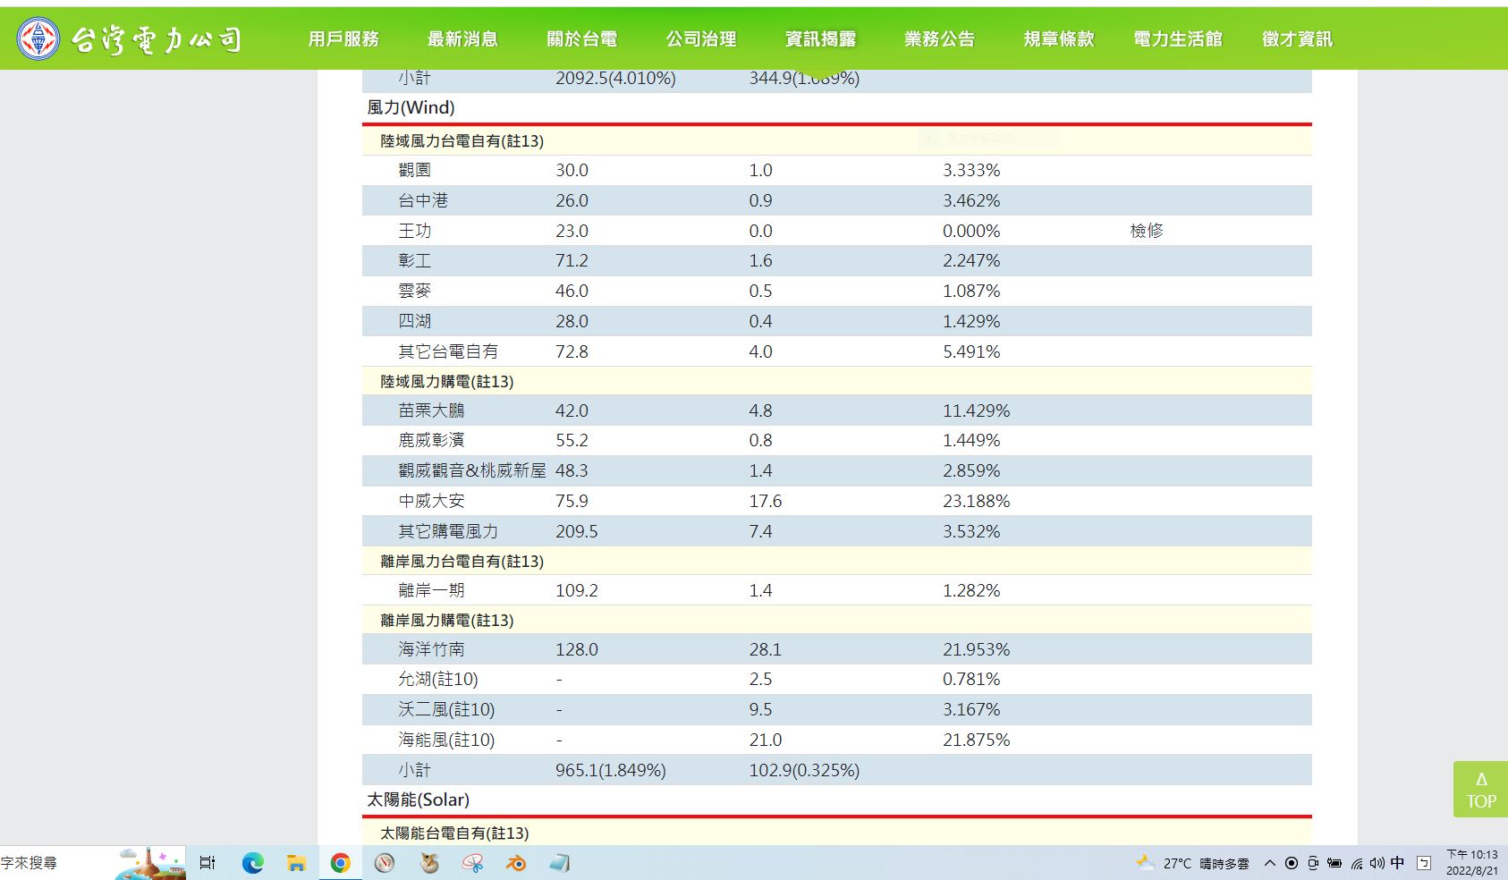Select the 風力(Wind) section heading

point(411,107)
